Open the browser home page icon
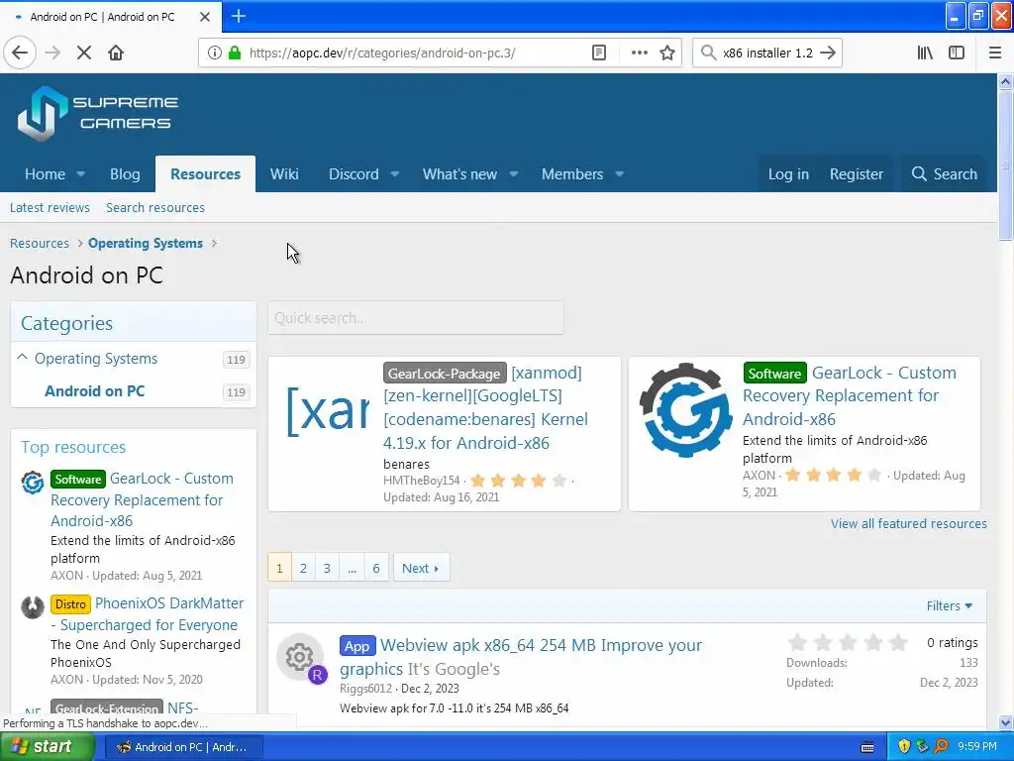Image resolution: width=1014 pixels, height=761 pixels. (116, 54)
